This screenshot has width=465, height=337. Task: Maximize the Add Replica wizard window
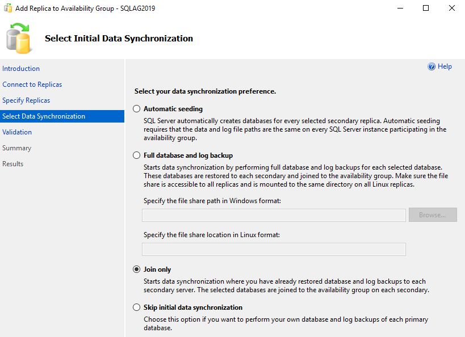click(x=426, y=9)
